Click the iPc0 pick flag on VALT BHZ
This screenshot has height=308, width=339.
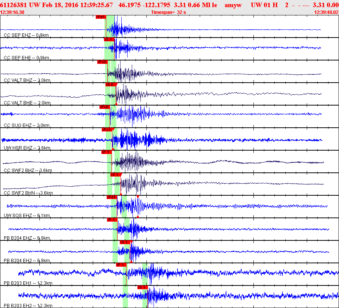102,62
